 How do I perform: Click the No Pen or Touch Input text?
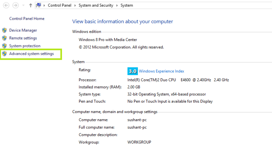click(x=170, y=101)
